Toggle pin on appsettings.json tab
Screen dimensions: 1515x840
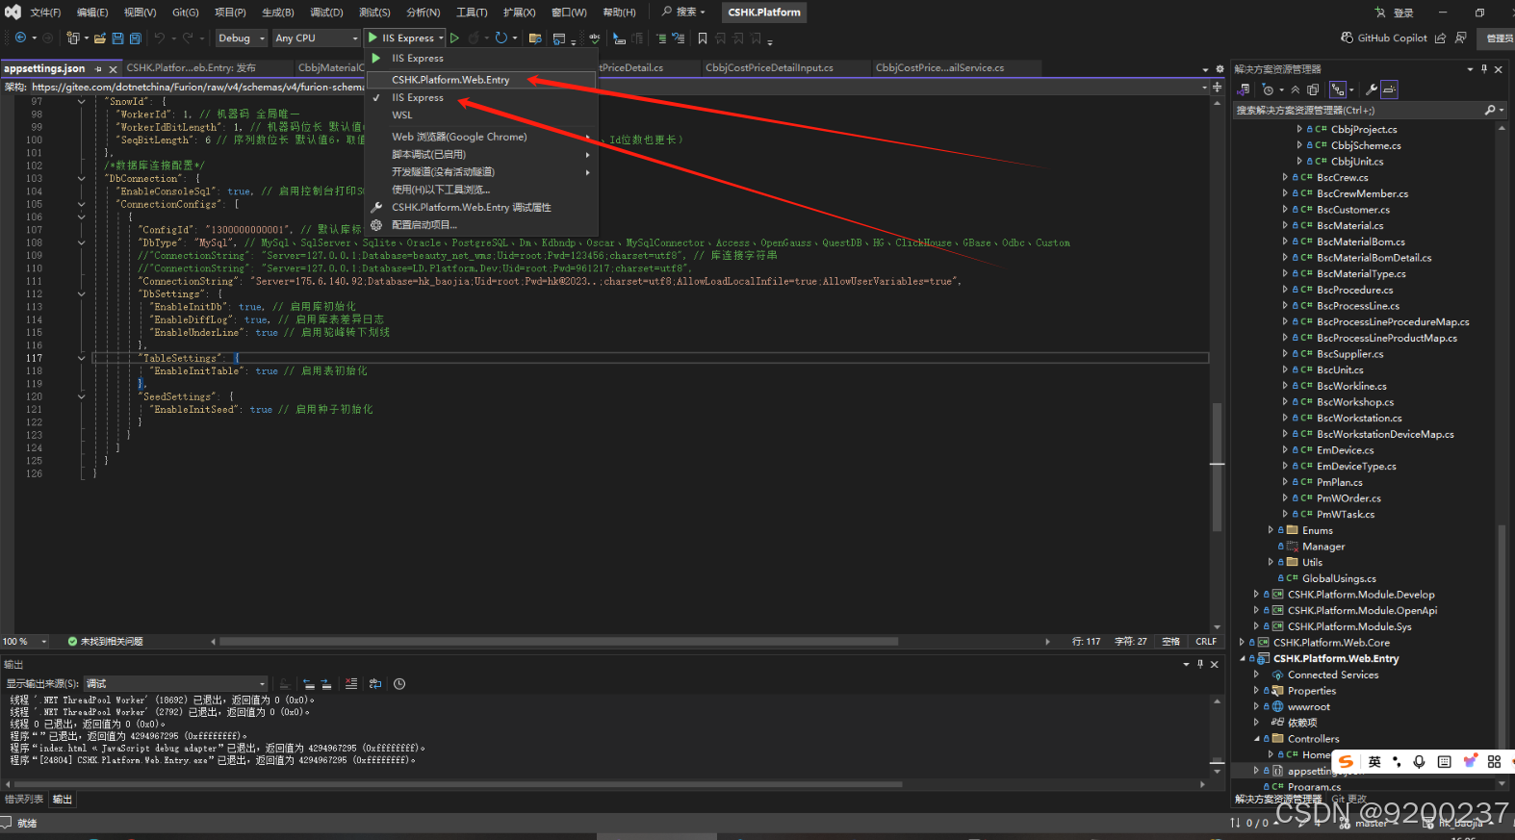coord(98,69)
